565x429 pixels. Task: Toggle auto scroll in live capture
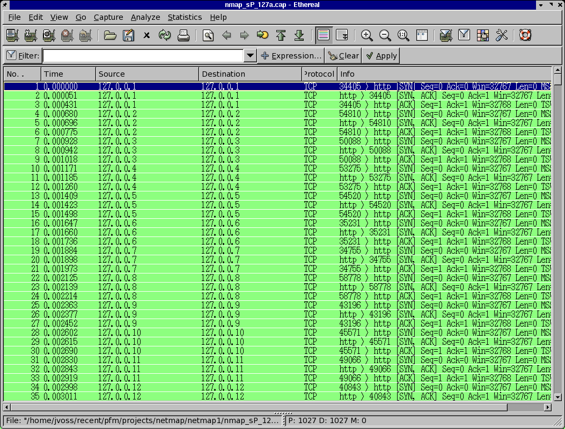(x=342, y=35)
